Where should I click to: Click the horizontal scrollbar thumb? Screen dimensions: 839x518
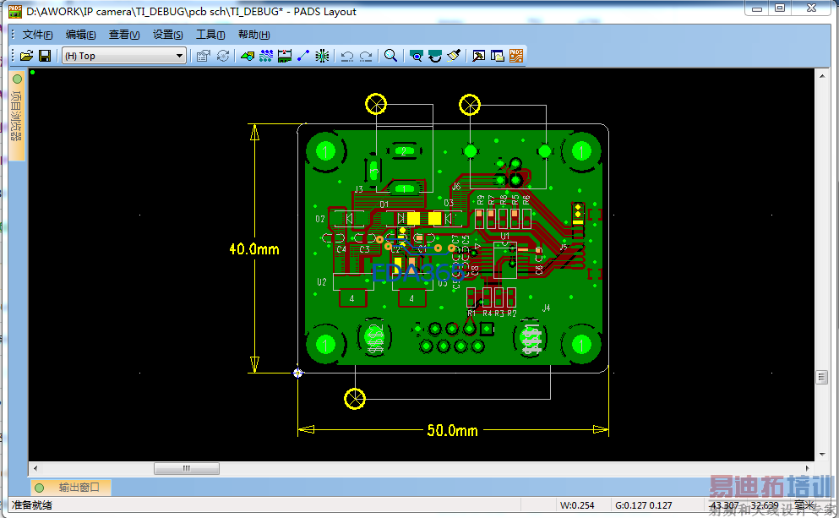click(186, 468)
